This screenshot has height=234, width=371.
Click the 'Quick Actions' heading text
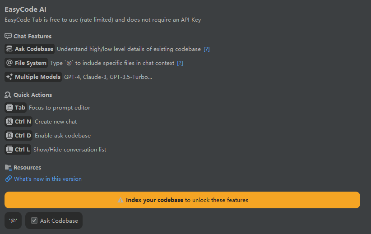coord(32,95)
